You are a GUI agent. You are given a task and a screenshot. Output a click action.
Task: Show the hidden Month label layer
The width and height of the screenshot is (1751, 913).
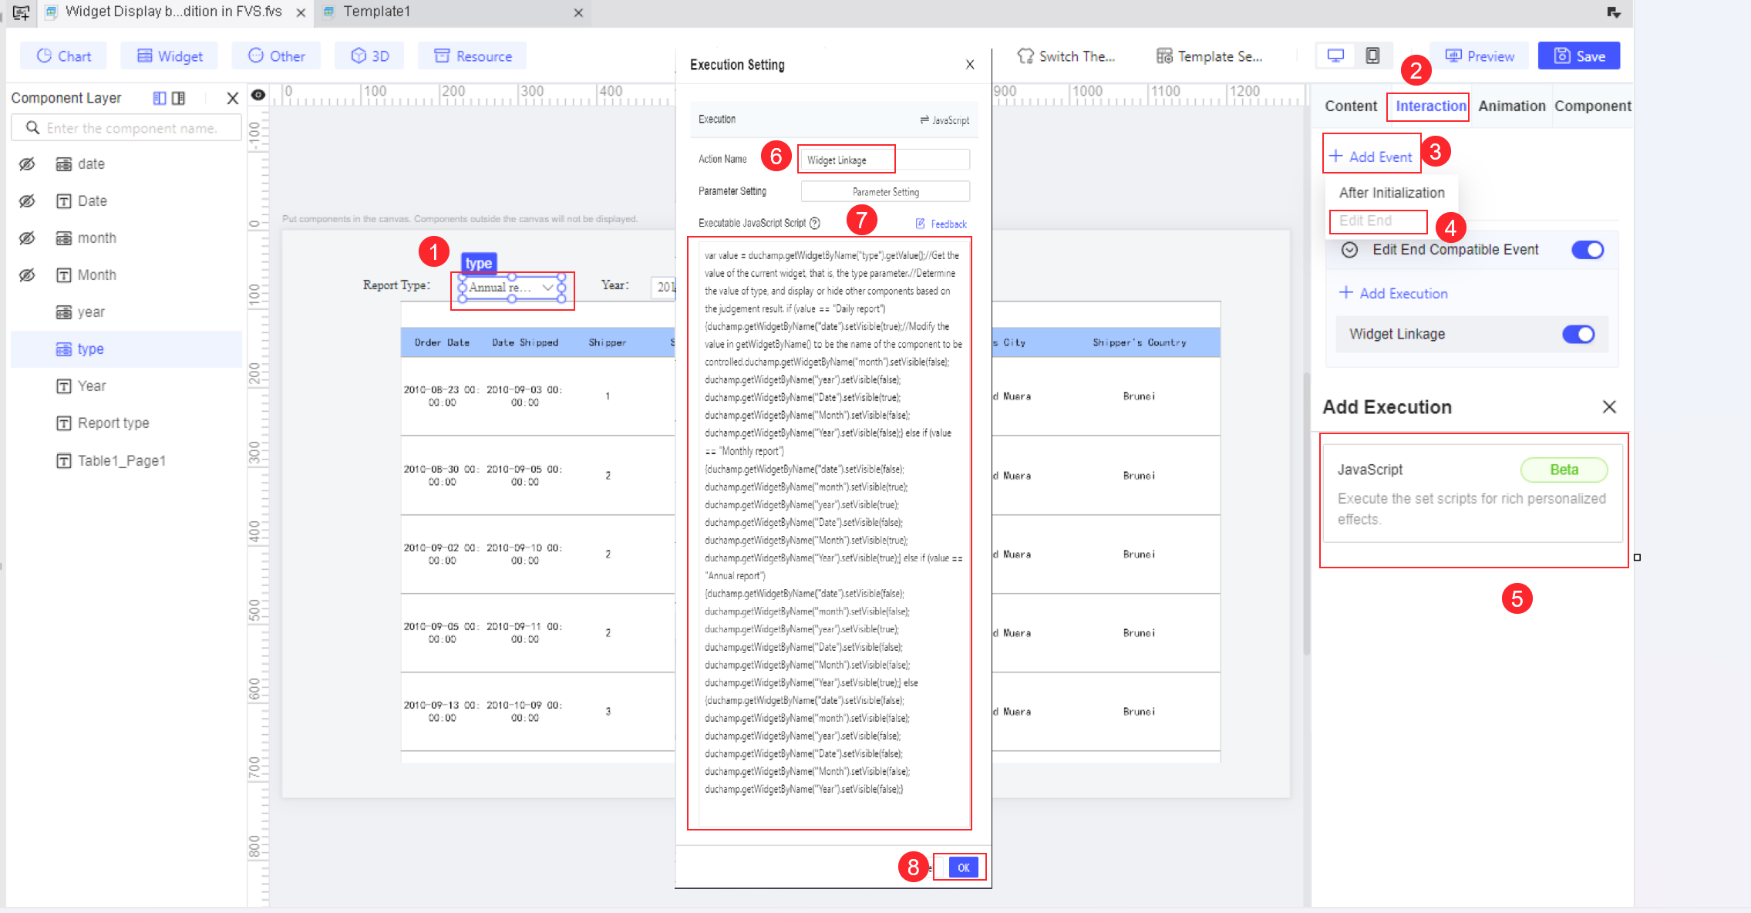pyautogui.click(x=27, y=275)
